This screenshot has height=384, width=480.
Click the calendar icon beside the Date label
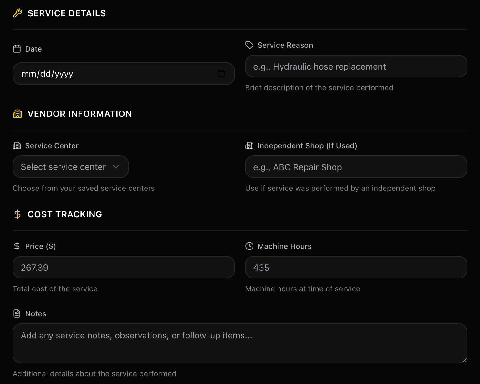(17, 49)
